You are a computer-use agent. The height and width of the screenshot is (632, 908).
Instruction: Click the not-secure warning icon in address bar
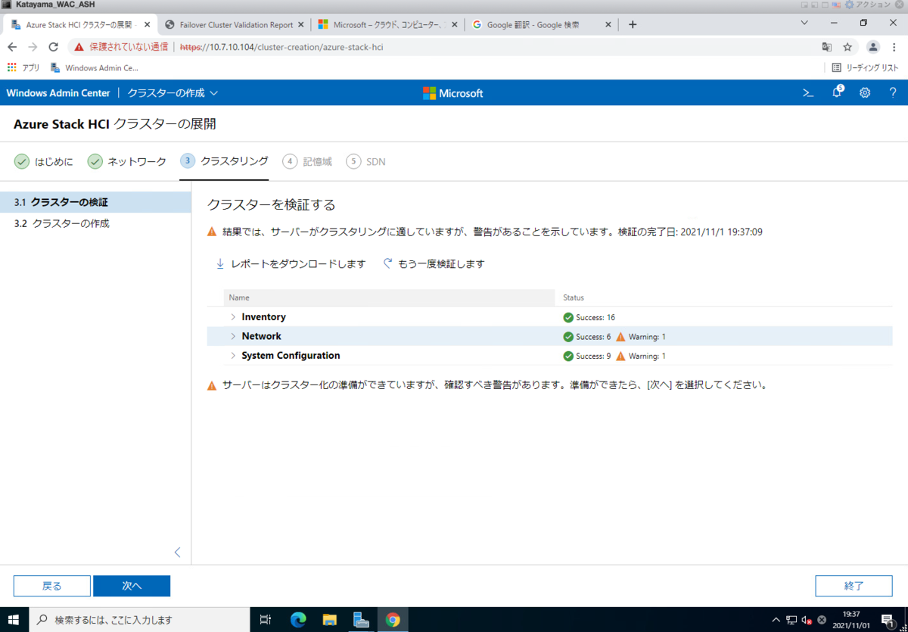[x=79, y=47]
